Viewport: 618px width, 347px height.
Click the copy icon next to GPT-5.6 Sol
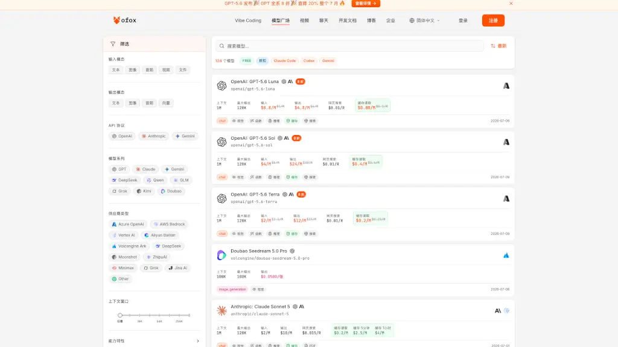[280, 138]
